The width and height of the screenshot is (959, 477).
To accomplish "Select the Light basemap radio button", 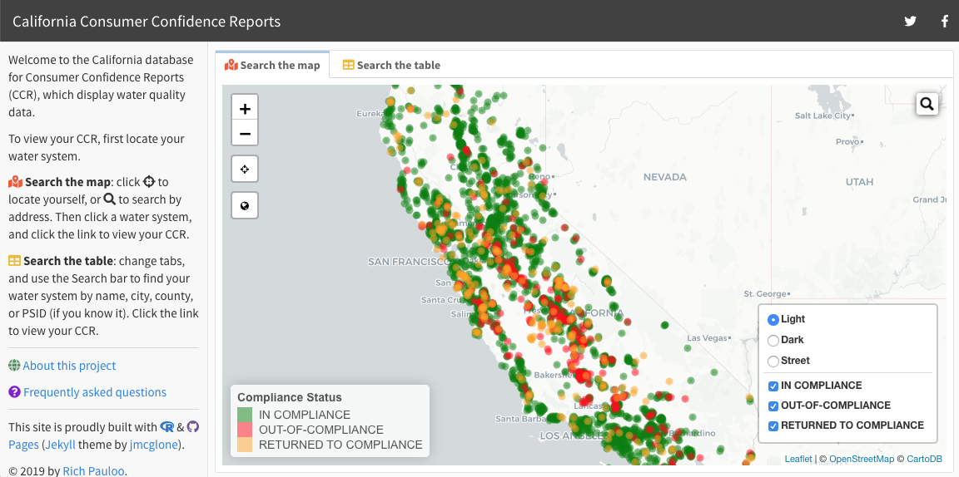I will point(773,319).
